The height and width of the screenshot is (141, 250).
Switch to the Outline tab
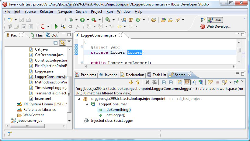(52, 35)
